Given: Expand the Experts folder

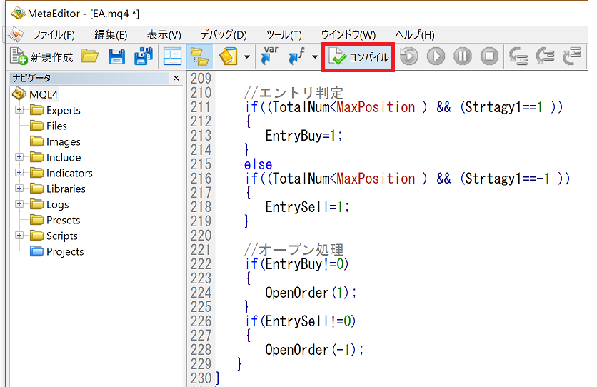Looking at the screenshot, I should point(19,110).
